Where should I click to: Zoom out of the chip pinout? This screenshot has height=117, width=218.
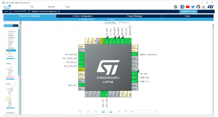click(96, 112)
